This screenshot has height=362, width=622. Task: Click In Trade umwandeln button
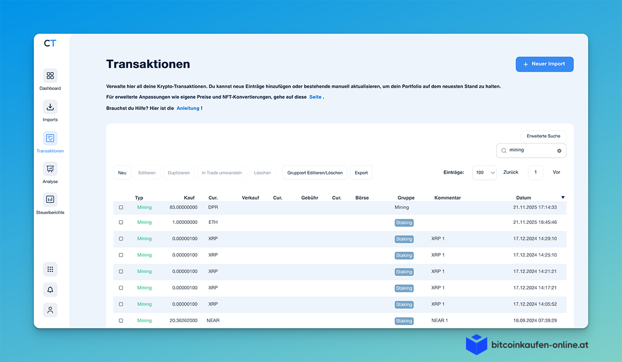pyautogui.click(x=222, y=173)
